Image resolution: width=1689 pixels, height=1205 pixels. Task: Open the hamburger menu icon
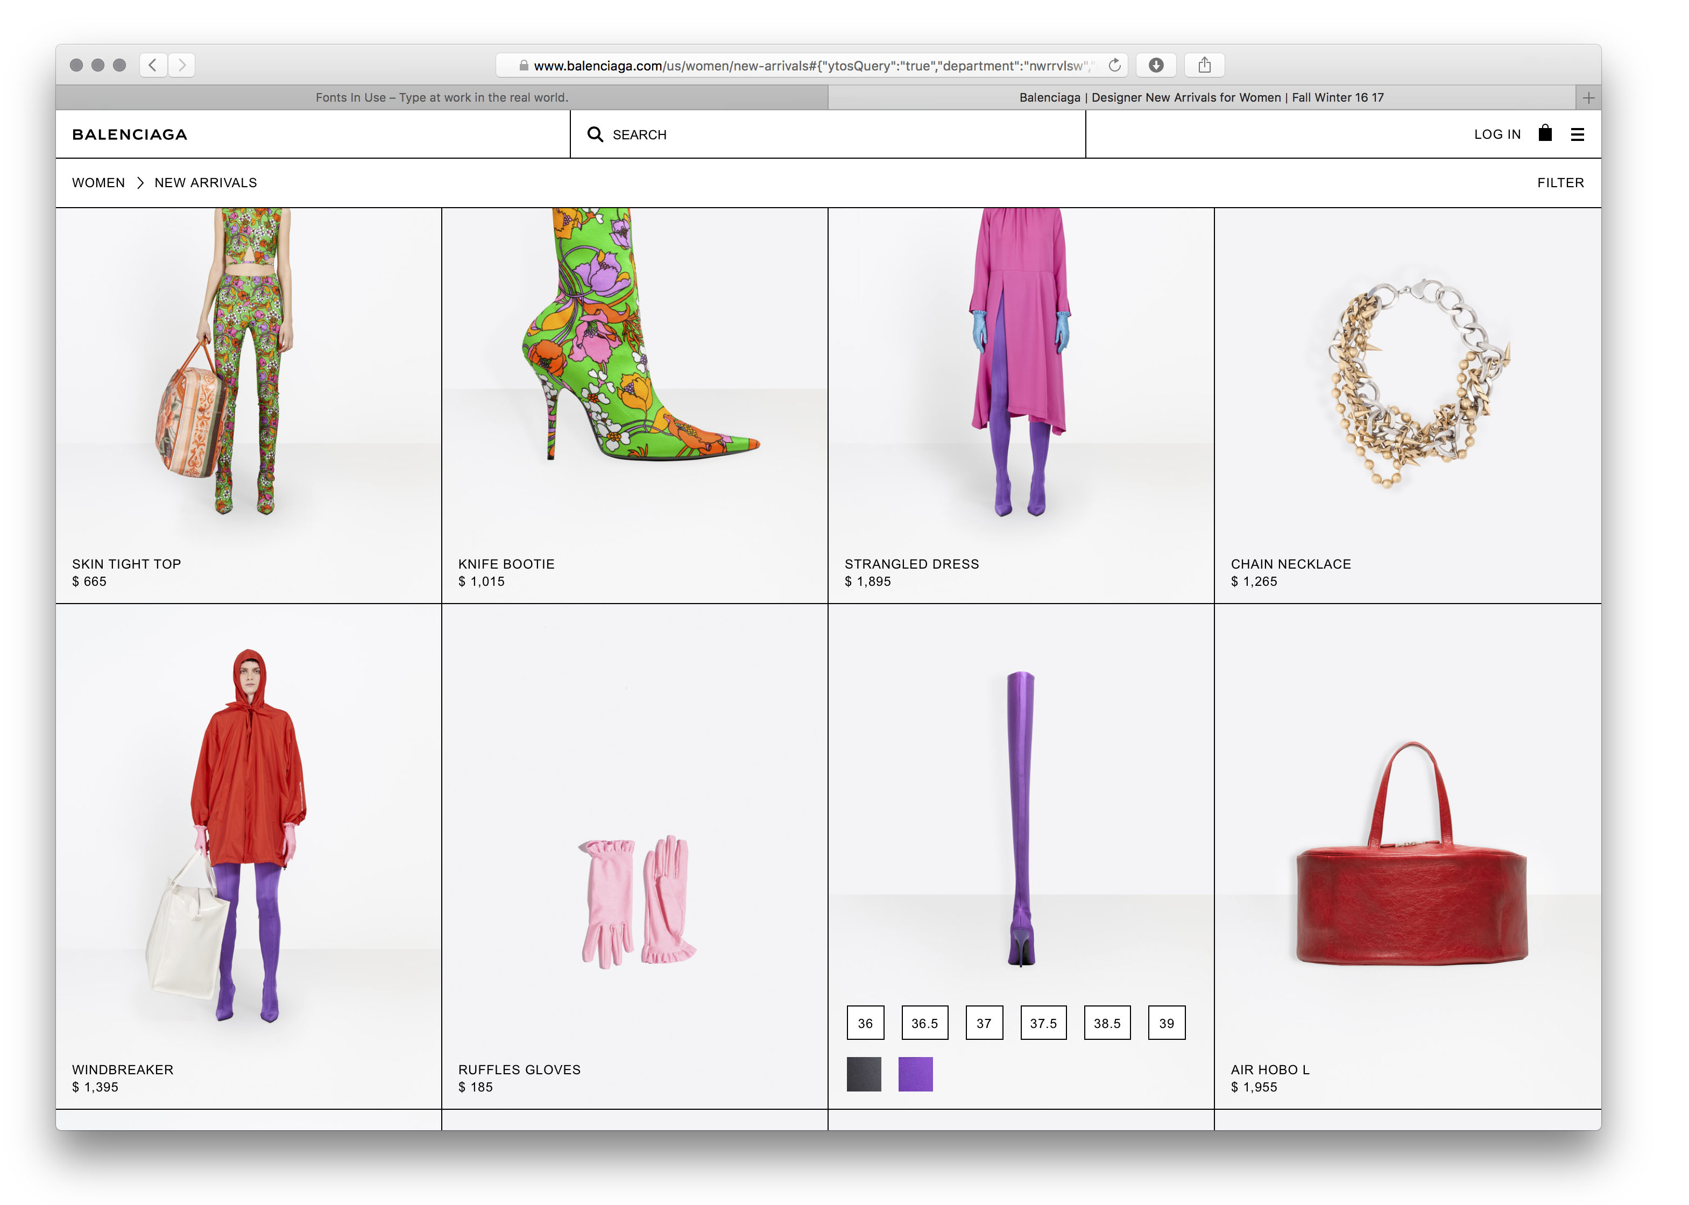point(1577,134)
